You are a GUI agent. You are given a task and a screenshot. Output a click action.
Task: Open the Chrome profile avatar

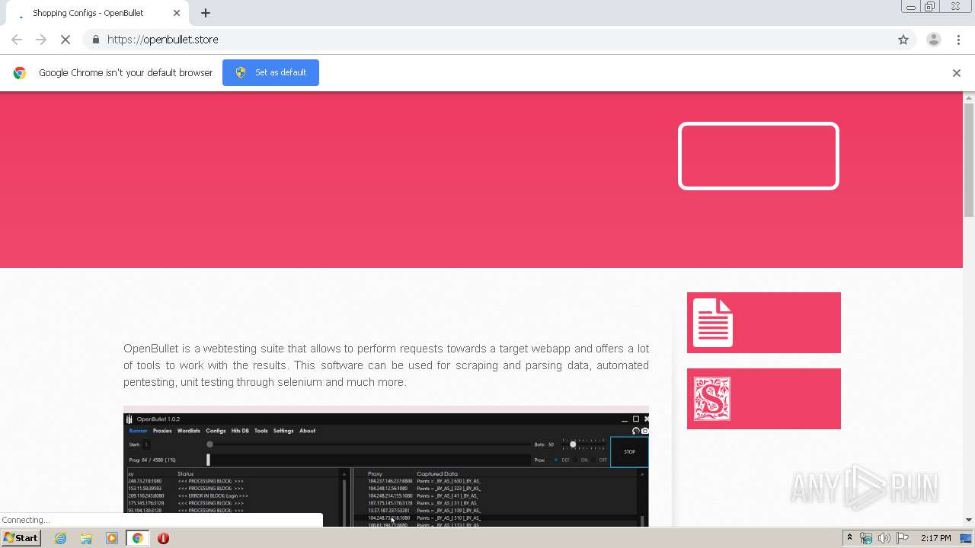pyautogui.click(x=933, y=40)
